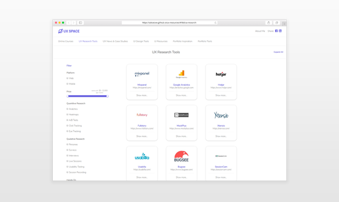Click the Usabilla logo
339x202 pixels.
[142, 156]
